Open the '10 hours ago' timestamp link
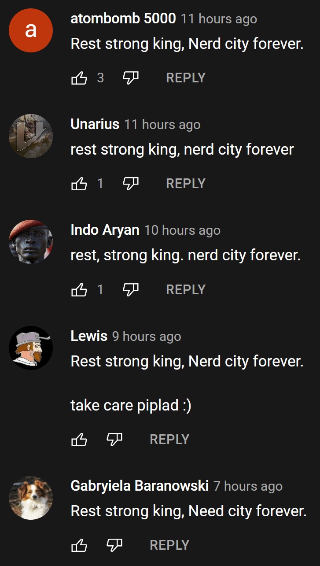 pos(182,230)
